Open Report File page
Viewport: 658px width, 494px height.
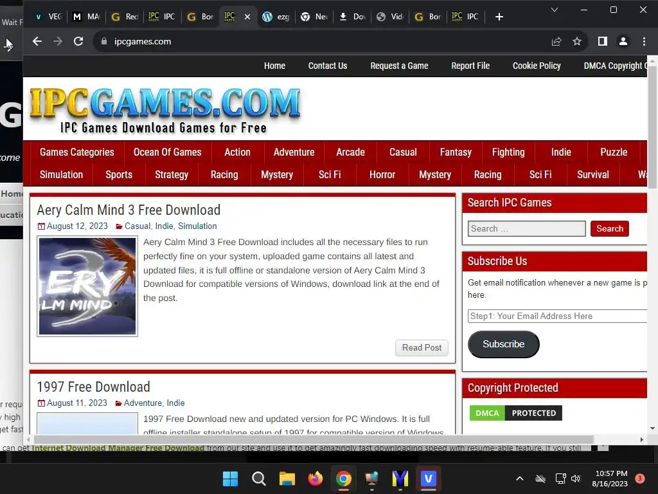pyautogui.click(x=470, y=66)
